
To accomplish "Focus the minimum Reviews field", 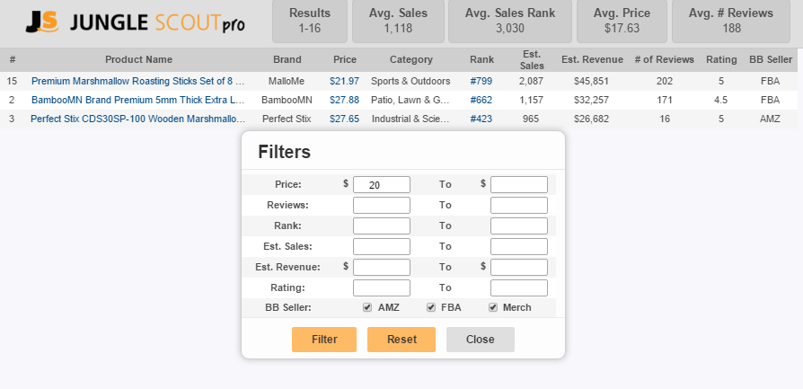I will [x=382, y=205].
